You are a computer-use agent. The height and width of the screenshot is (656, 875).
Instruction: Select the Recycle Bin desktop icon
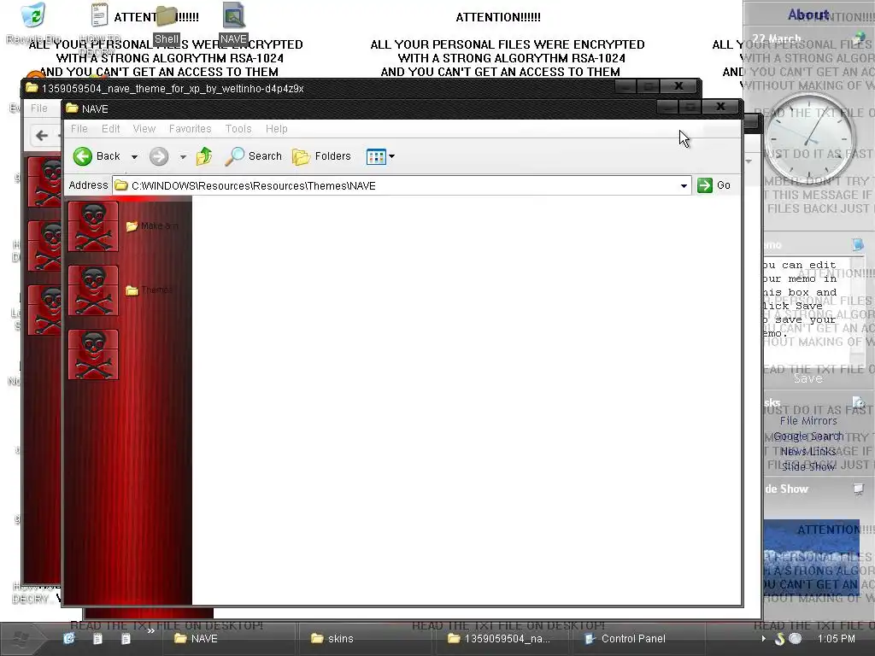click(33, 23)
